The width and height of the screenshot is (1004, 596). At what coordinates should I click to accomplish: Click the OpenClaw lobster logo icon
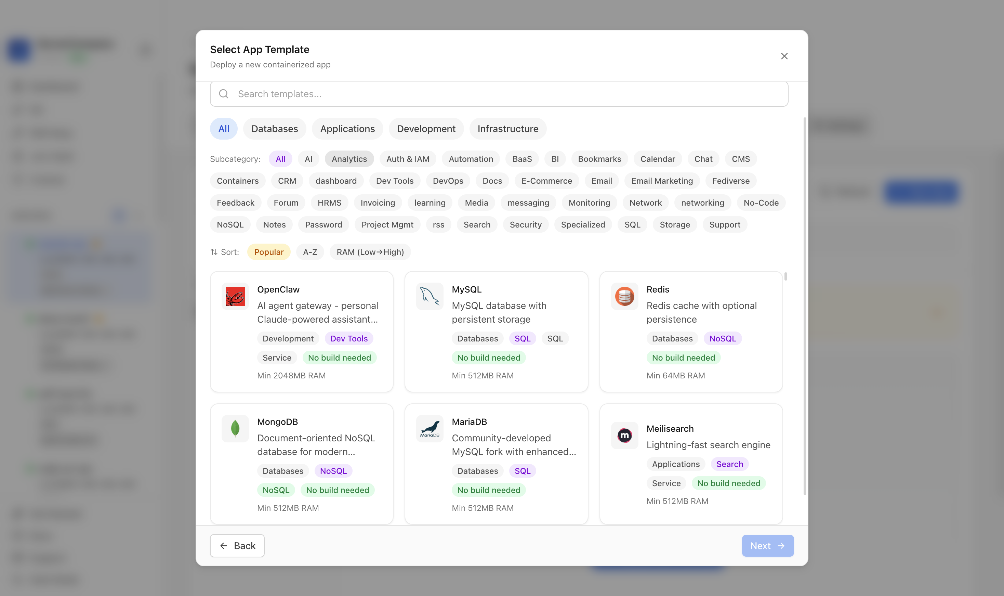point(235,296)
